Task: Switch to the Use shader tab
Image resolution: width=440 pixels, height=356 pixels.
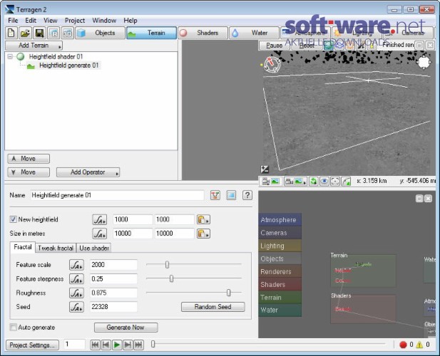Action: coord(94,248)
